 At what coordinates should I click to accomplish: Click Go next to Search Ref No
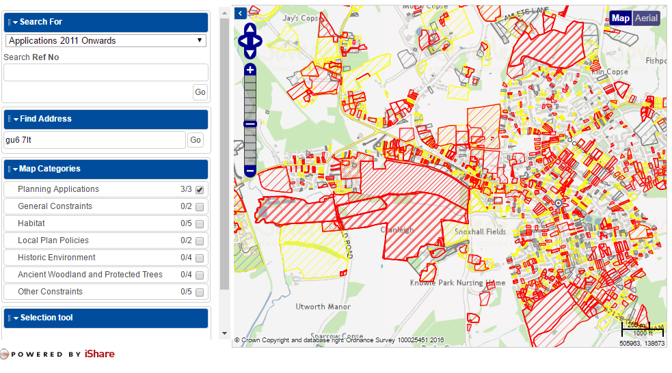click(200, 92)
